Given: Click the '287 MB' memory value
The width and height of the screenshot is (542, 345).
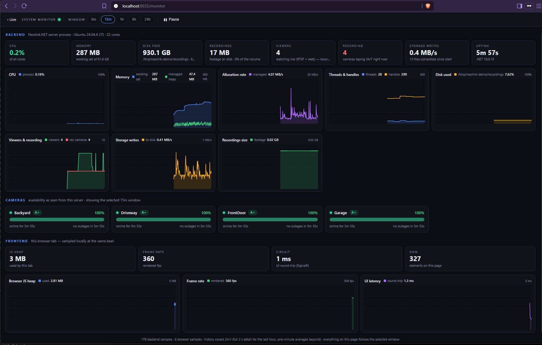Looking at the screenshot, I should coord(88,53).
